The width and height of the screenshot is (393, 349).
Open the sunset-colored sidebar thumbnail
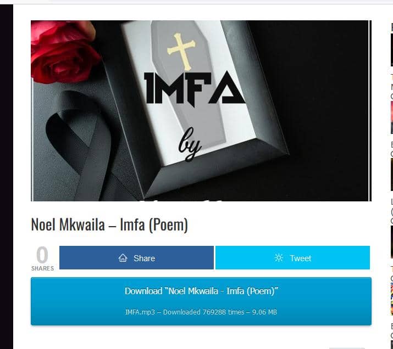391,117
